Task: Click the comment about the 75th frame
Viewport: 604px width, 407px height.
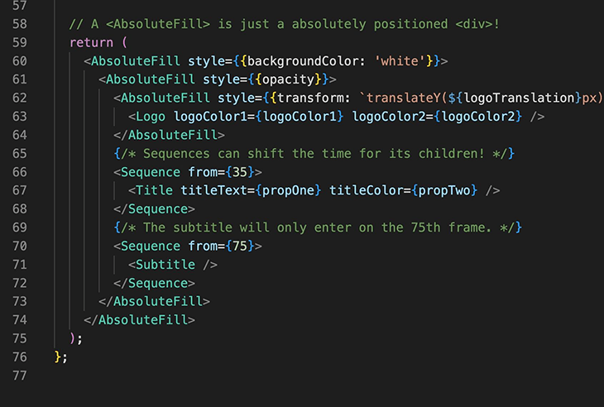Action: pos(318,227)
